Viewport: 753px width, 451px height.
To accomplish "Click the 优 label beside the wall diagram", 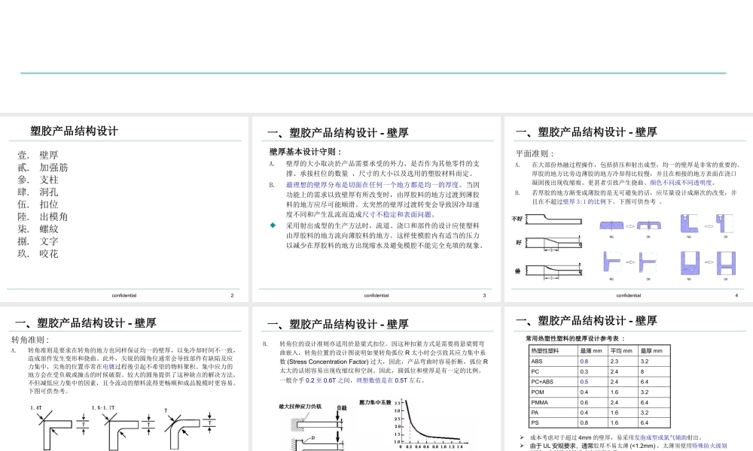I will 518,271.
